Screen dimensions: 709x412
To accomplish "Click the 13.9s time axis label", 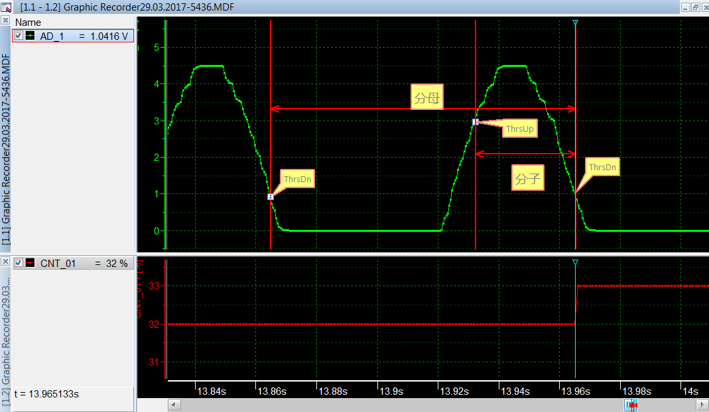I will [x=391, y=391].
